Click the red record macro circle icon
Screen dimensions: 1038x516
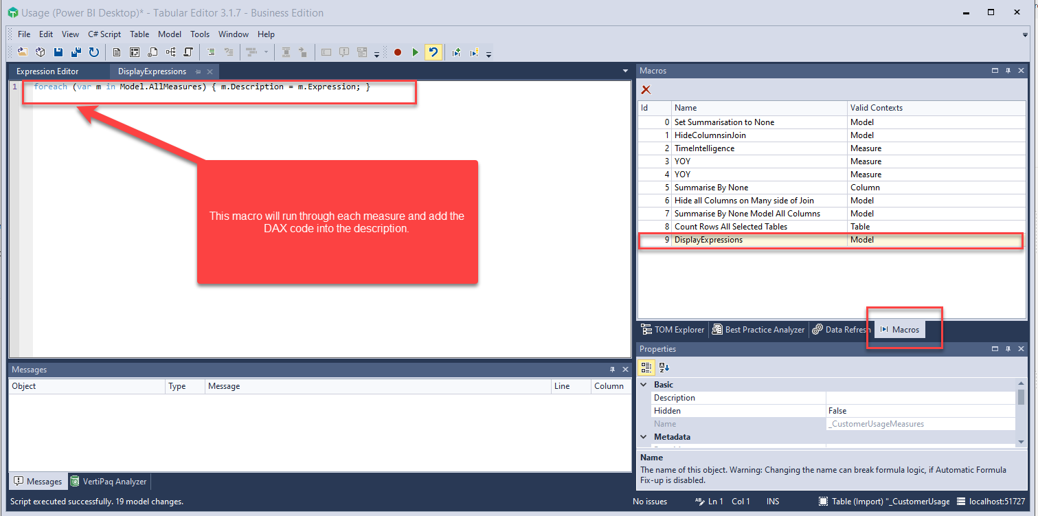point(397,52)
